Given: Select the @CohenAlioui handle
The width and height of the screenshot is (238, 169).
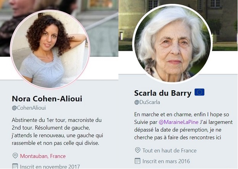Looking at the screenshot, I should [x=29, y=108].
